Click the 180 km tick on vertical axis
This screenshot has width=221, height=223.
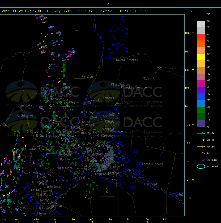click(187, 33)
